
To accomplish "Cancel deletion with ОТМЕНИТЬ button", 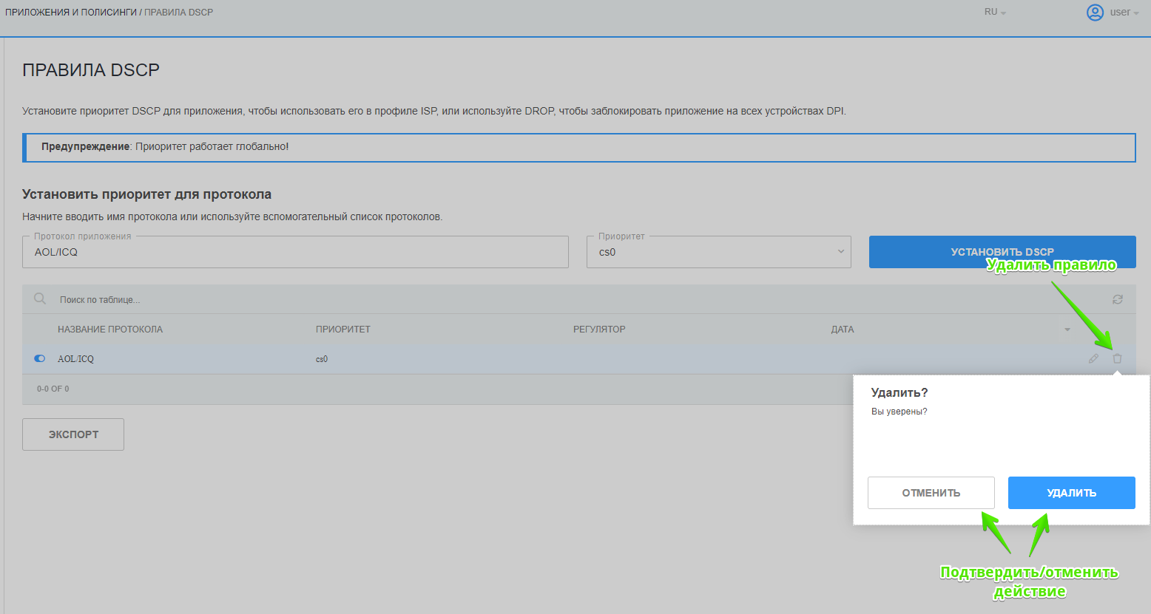I will pyautogui.click(x=931, y=493).
